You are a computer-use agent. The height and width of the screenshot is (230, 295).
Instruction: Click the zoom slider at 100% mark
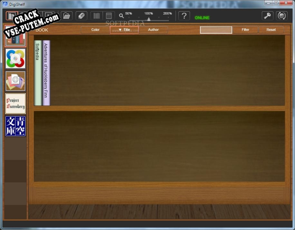click(149, 19)
